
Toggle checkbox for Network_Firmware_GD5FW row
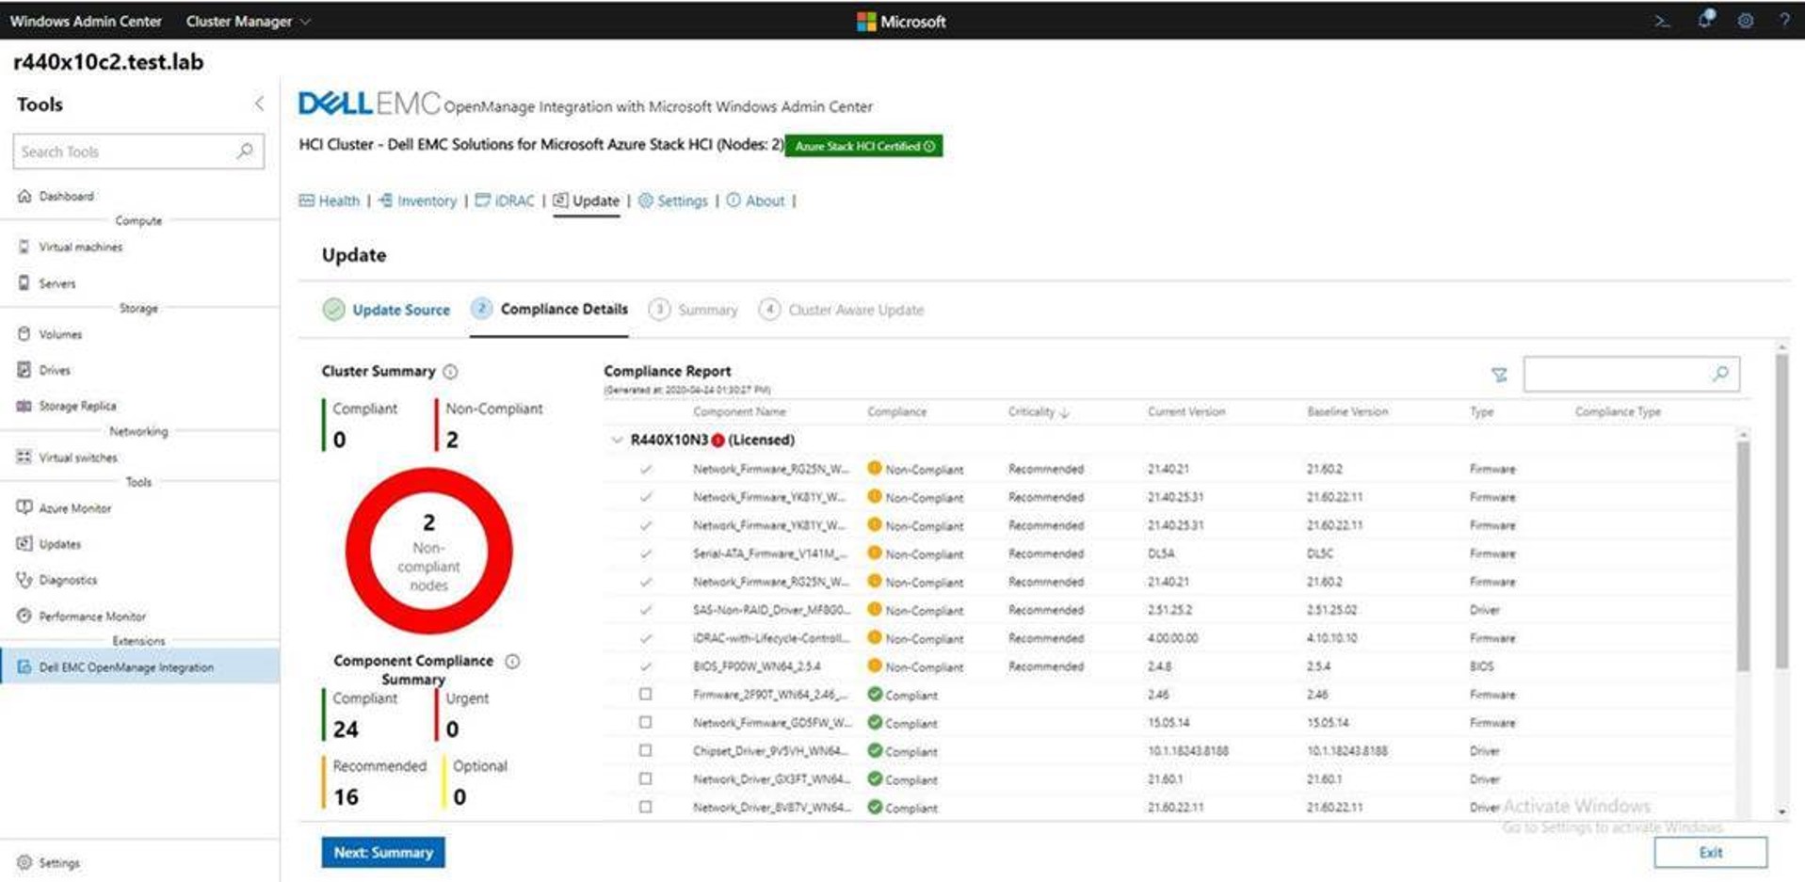pos(645,722)
